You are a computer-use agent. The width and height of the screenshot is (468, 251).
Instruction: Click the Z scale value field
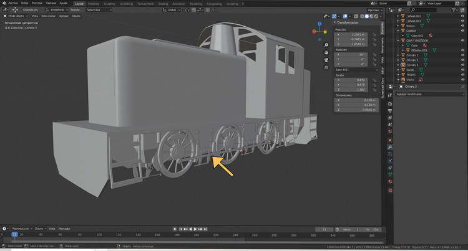[x=353, y=90]
